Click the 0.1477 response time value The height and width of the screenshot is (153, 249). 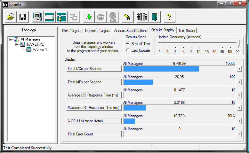coord(179,90)
